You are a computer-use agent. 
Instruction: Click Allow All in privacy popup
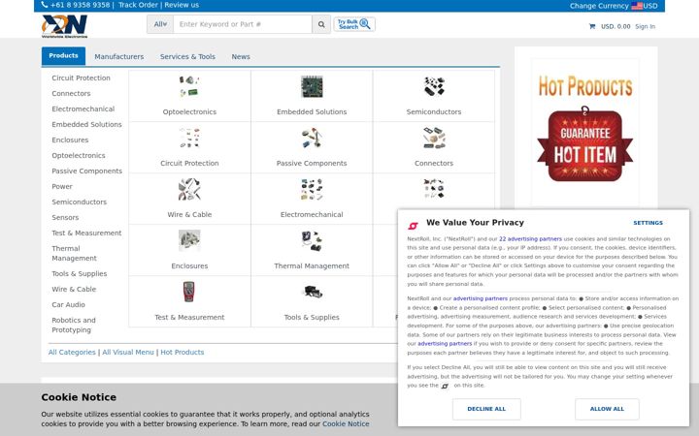tap(607, 409)
